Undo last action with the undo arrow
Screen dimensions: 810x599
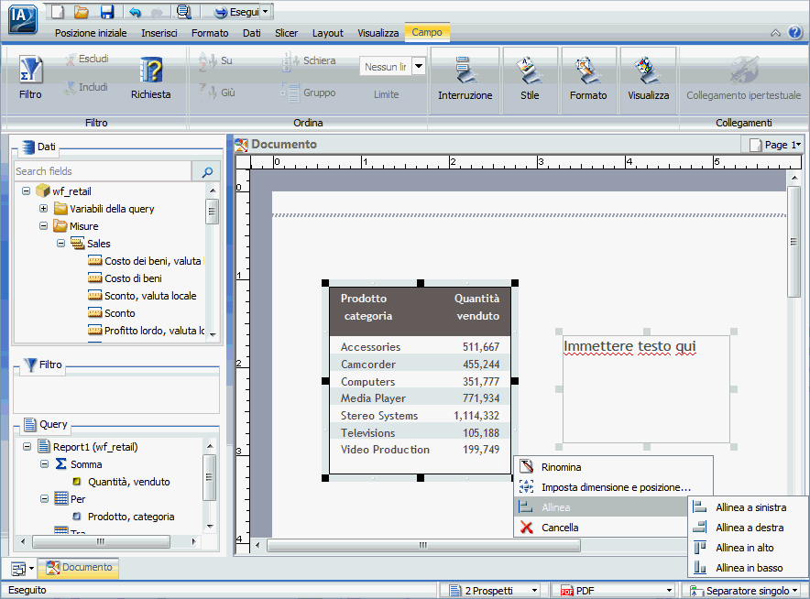click(x=135, y=12)
